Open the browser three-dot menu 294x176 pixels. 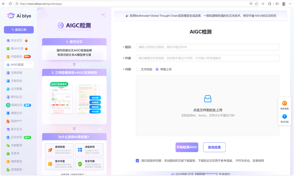[290, 4]
